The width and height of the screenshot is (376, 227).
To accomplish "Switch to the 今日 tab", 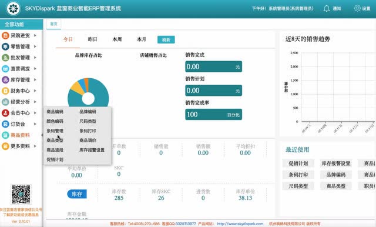I will click(68, 39).
